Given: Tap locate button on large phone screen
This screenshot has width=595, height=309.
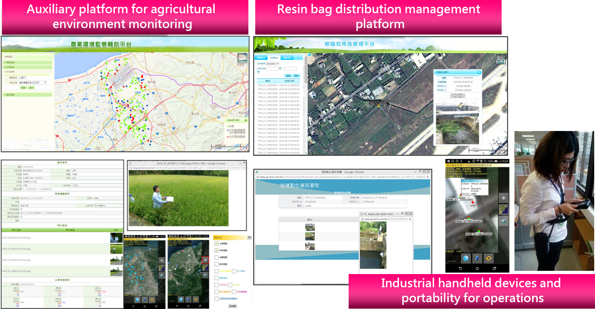Looking at the screenshot, I should (x=504, y=198).
